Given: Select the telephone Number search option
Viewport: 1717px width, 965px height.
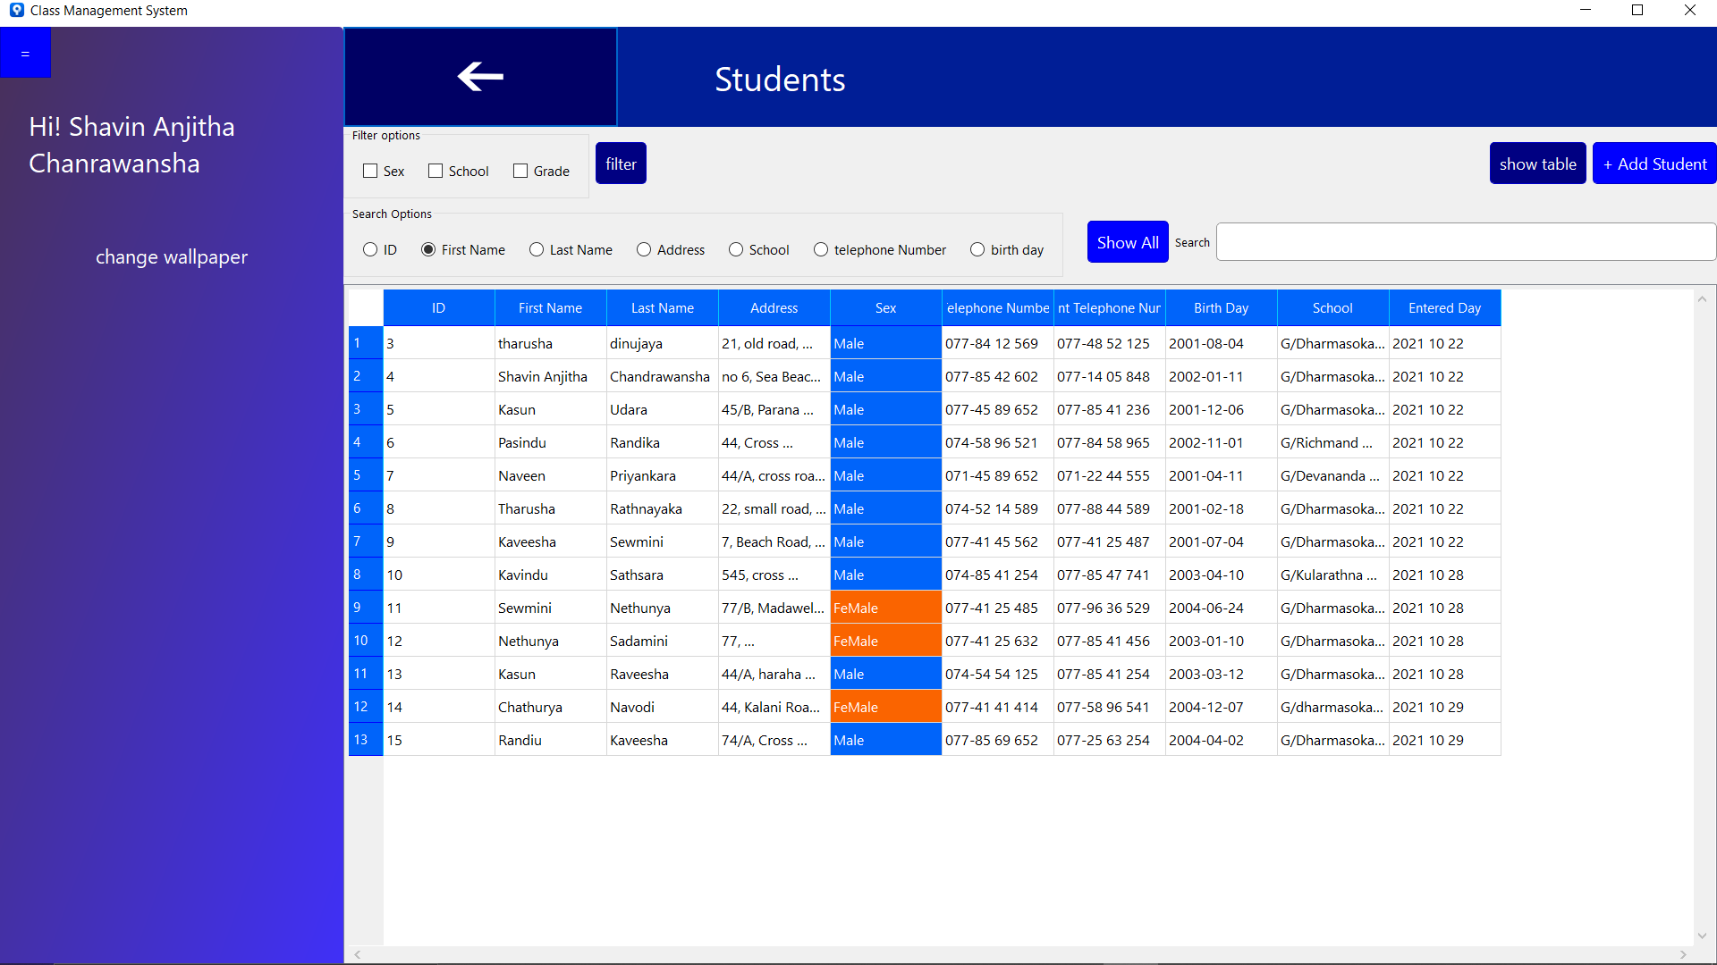Looking at the screenshot, I should (820, 249).
